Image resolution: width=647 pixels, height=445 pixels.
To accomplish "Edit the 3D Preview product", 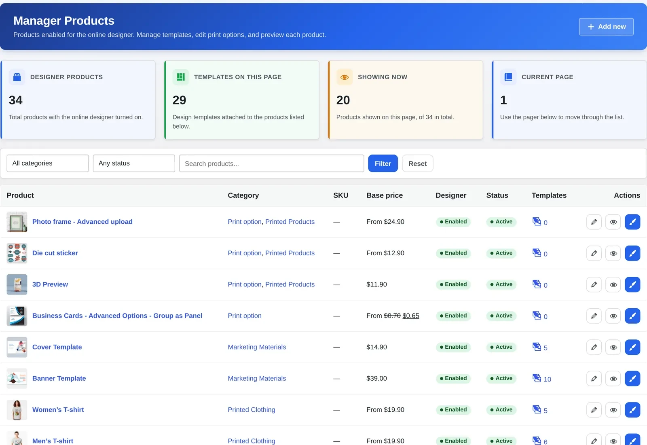I will pos(594,284).
